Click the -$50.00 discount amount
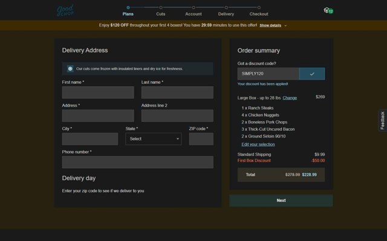 tap(318, 161)
